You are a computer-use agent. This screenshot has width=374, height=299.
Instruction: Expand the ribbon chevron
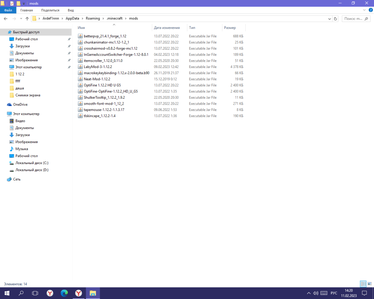pyautogui.click(x=364, y=10)
